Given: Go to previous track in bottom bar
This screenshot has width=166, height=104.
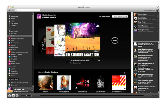Looking at the screenshot, I should (10, 96).
